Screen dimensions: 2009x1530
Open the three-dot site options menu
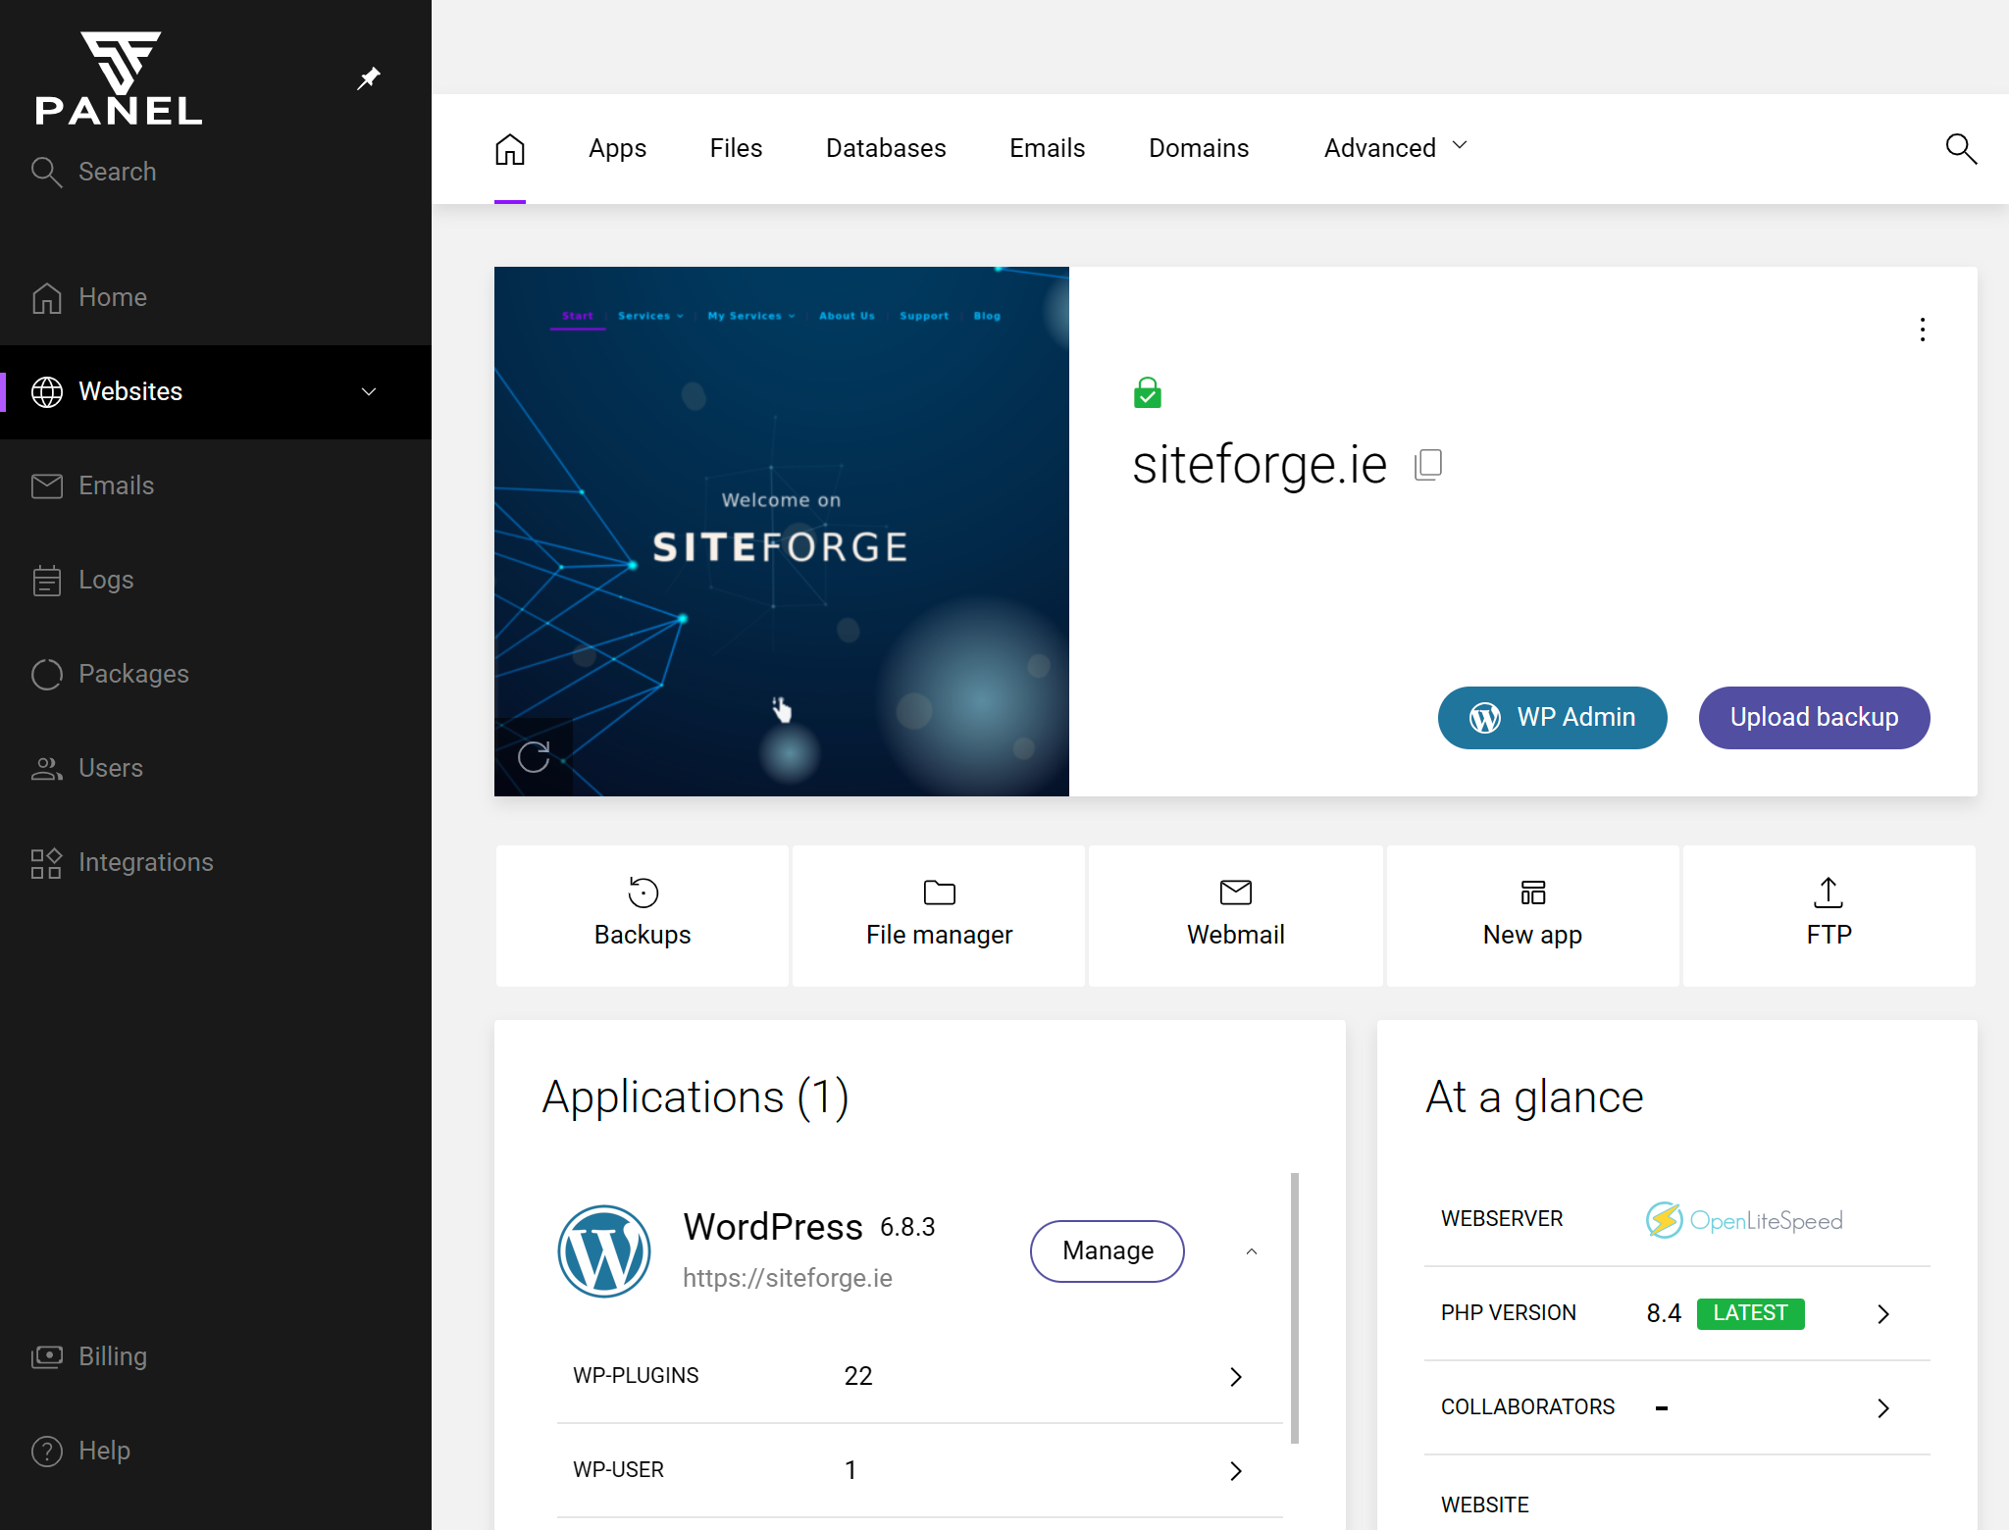1923,330
